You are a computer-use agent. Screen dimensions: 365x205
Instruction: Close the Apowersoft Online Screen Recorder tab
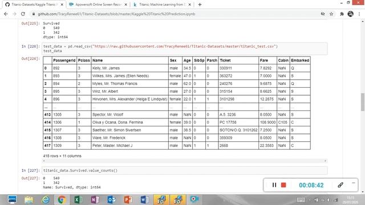click(x=125, y=5)
